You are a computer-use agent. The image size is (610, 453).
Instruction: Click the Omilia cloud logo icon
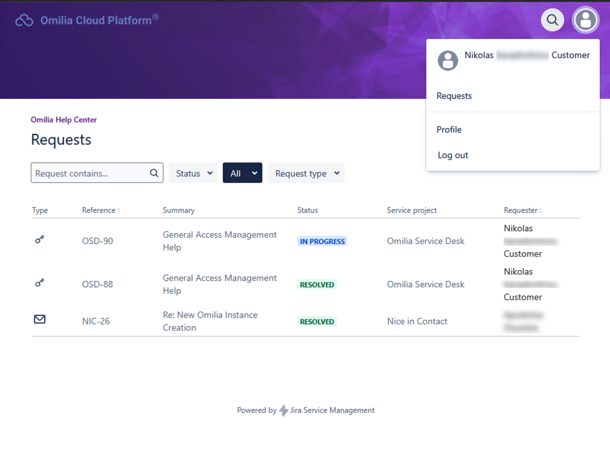pyautogui.click(x=24, y=20)
